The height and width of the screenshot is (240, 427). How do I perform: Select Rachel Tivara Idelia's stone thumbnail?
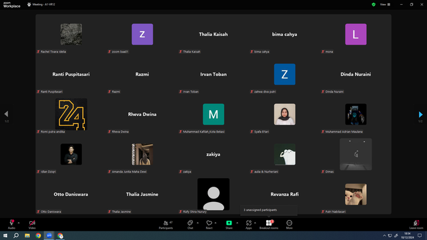pyautogui.click(x=71, y=34)
